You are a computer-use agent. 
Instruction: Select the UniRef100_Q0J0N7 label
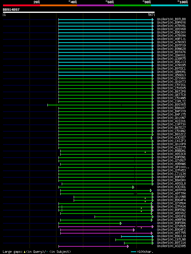(x=171, y=118)
